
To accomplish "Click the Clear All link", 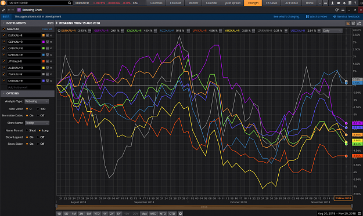I will (x=47, y=29).
